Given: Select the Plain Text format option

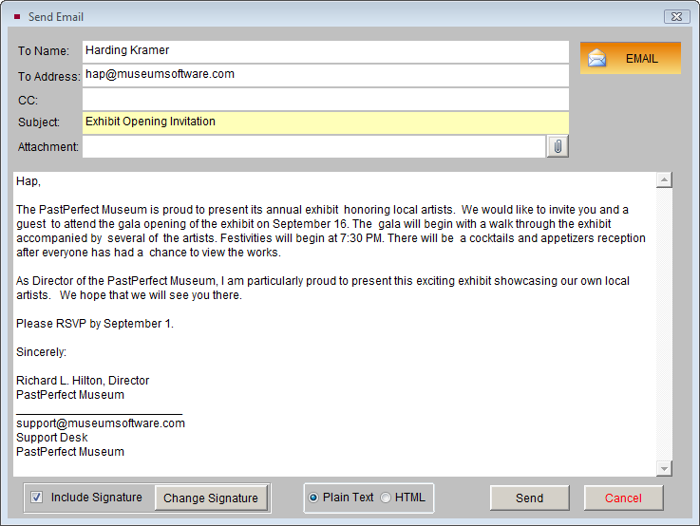Looking at the screenshot, I should (313, 498).
